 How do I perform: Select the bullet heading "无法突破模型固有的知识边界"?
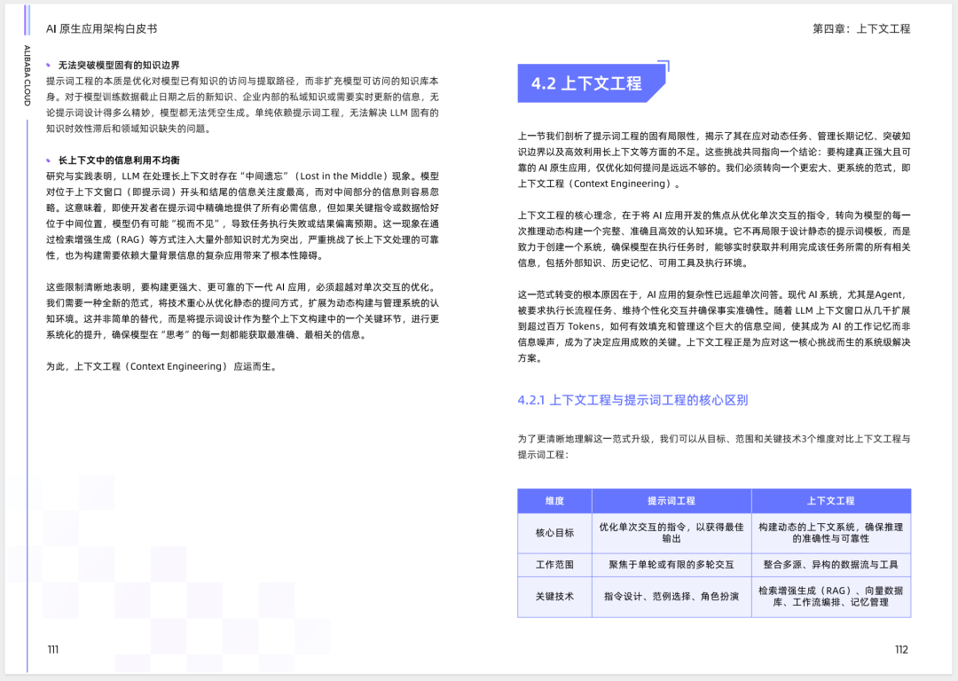(x=119, y=66)
